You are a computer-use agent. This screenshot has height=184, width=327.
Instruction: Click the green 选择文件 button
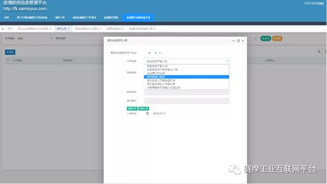[132, 108]
